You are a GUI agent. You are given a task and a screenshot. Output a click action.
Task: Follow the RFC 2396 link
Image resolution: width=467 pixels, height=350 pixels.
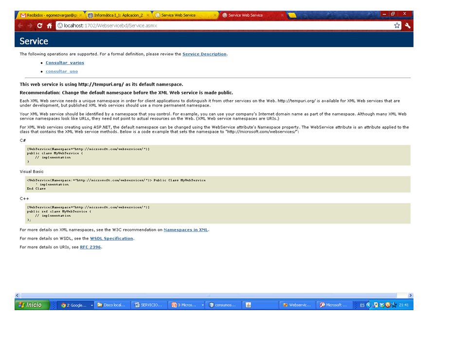coord(90,247)
